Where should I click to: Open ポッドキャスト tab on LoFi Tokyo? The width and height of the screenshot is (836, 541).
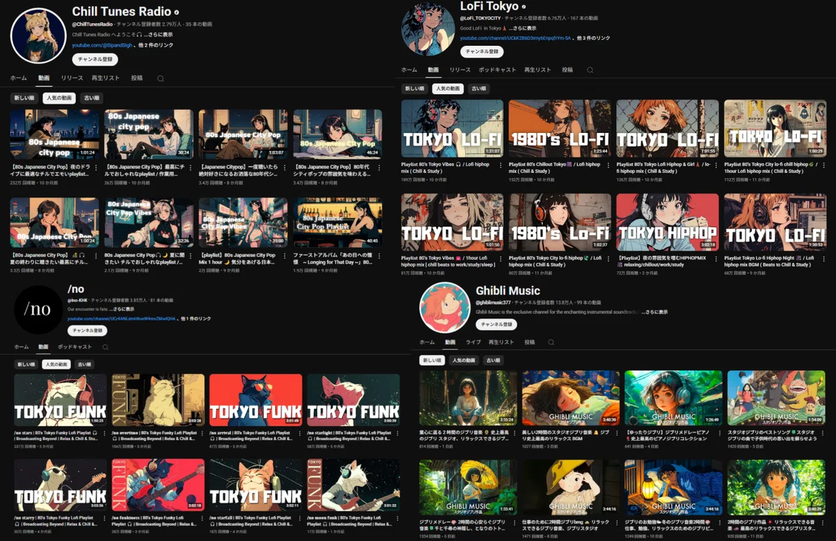click(x=497, y=70)
